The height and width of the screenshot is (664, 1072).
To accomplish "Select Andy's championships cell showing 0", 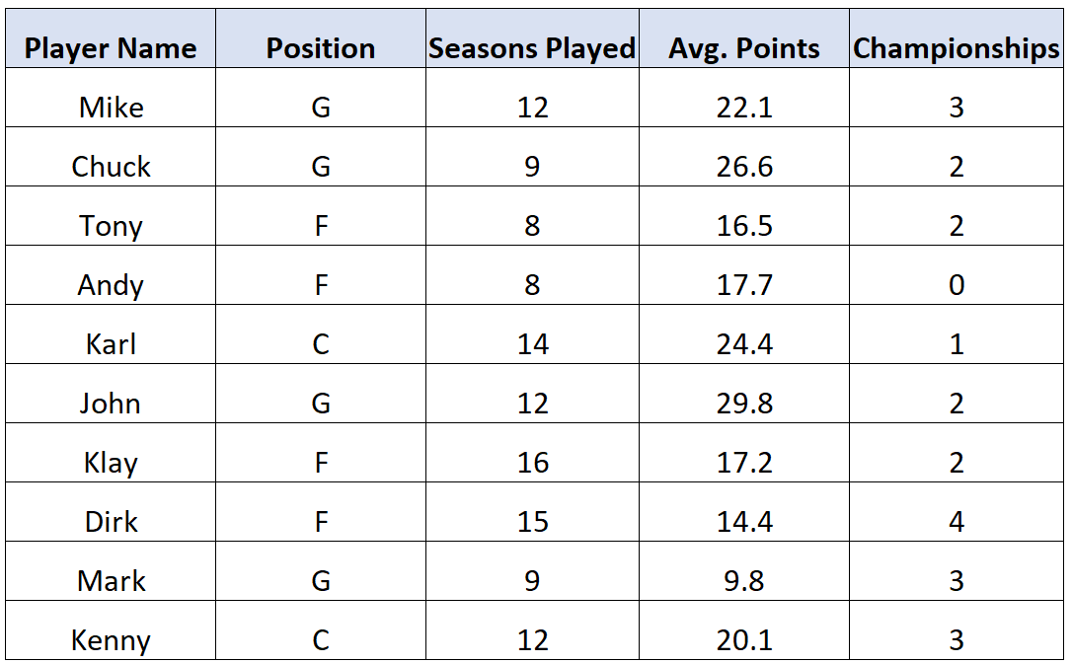I will (x=956, y=275).
